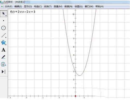Click the red origin point
Image resolution: width=130 pixels, height=103 pixels.
[x=76, y=96]
